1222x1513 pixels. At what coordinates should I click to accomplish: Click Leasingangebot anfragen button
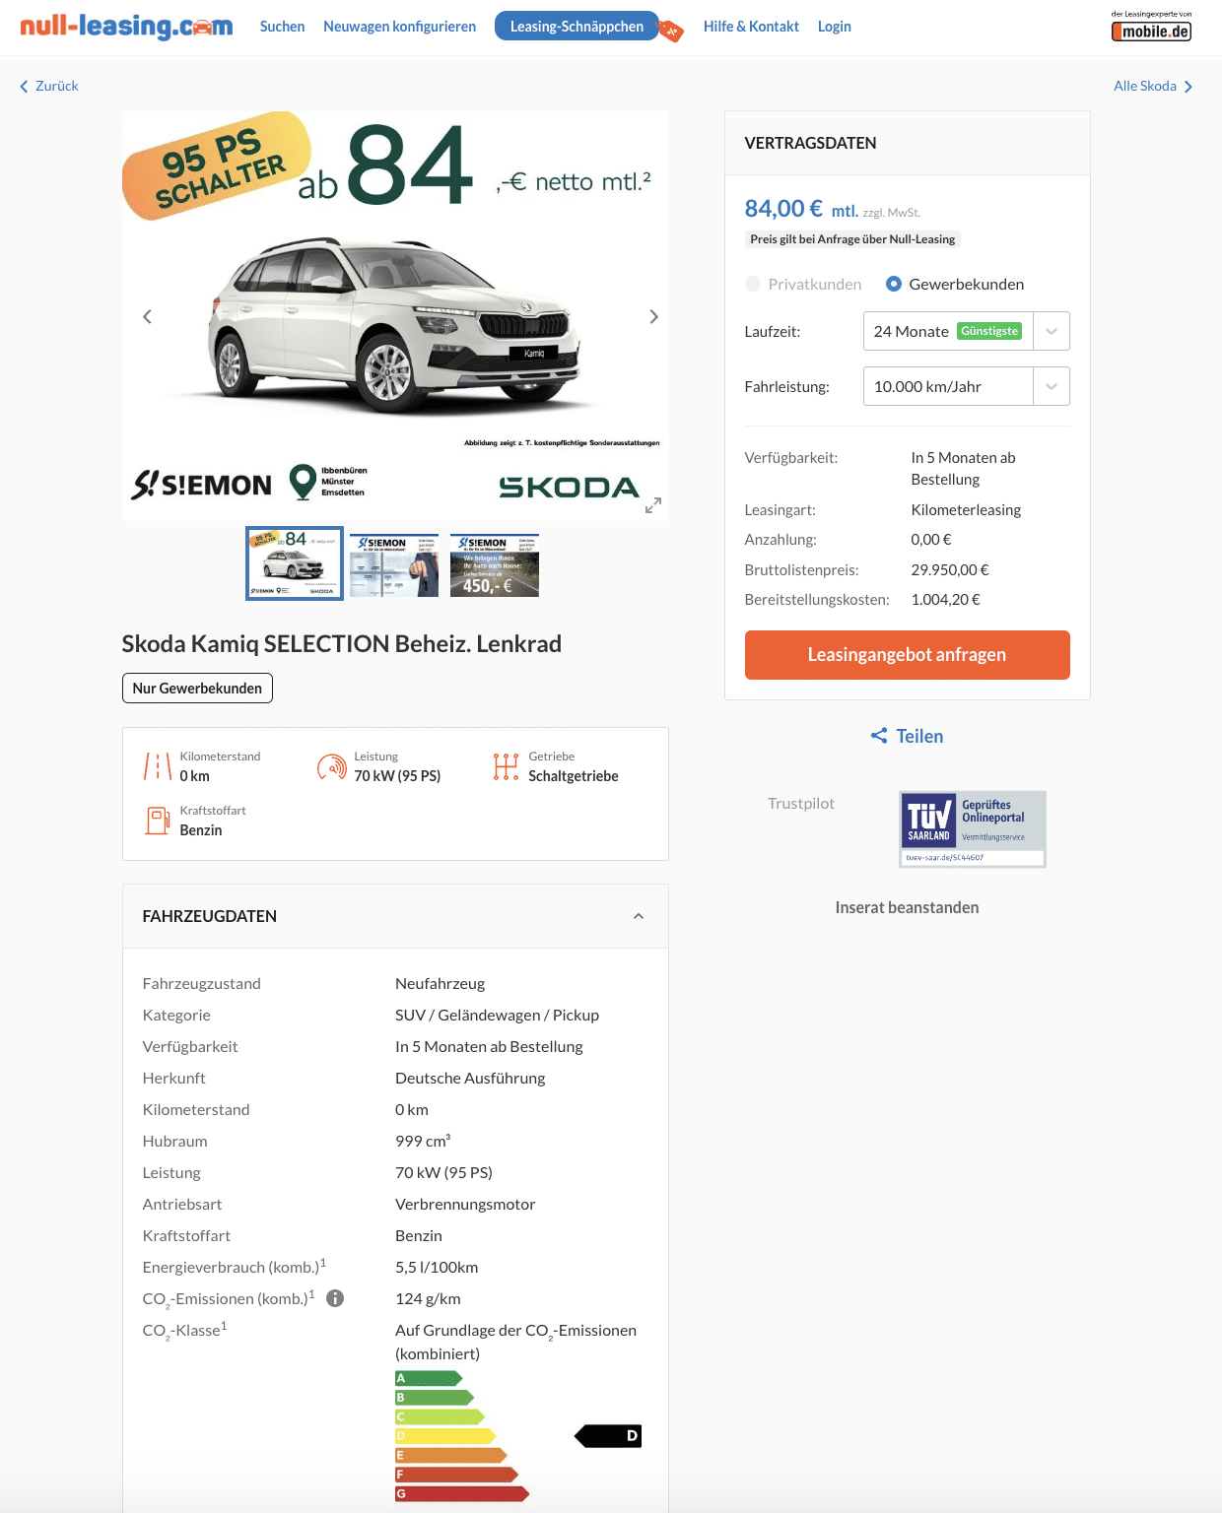click(x=907, y=655)
